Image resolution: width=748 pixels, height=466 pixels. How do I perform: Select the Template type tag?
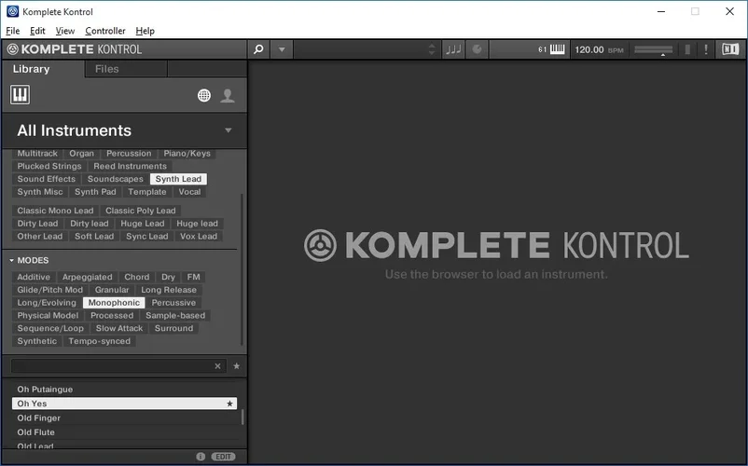(x=147, y=192)
